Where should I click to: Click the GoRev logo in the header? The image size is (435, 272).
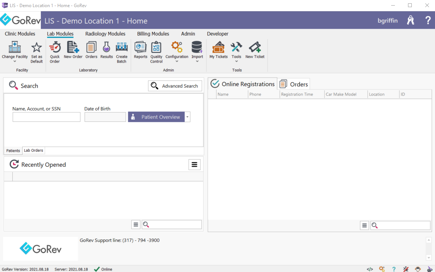(x=20, y=20)
